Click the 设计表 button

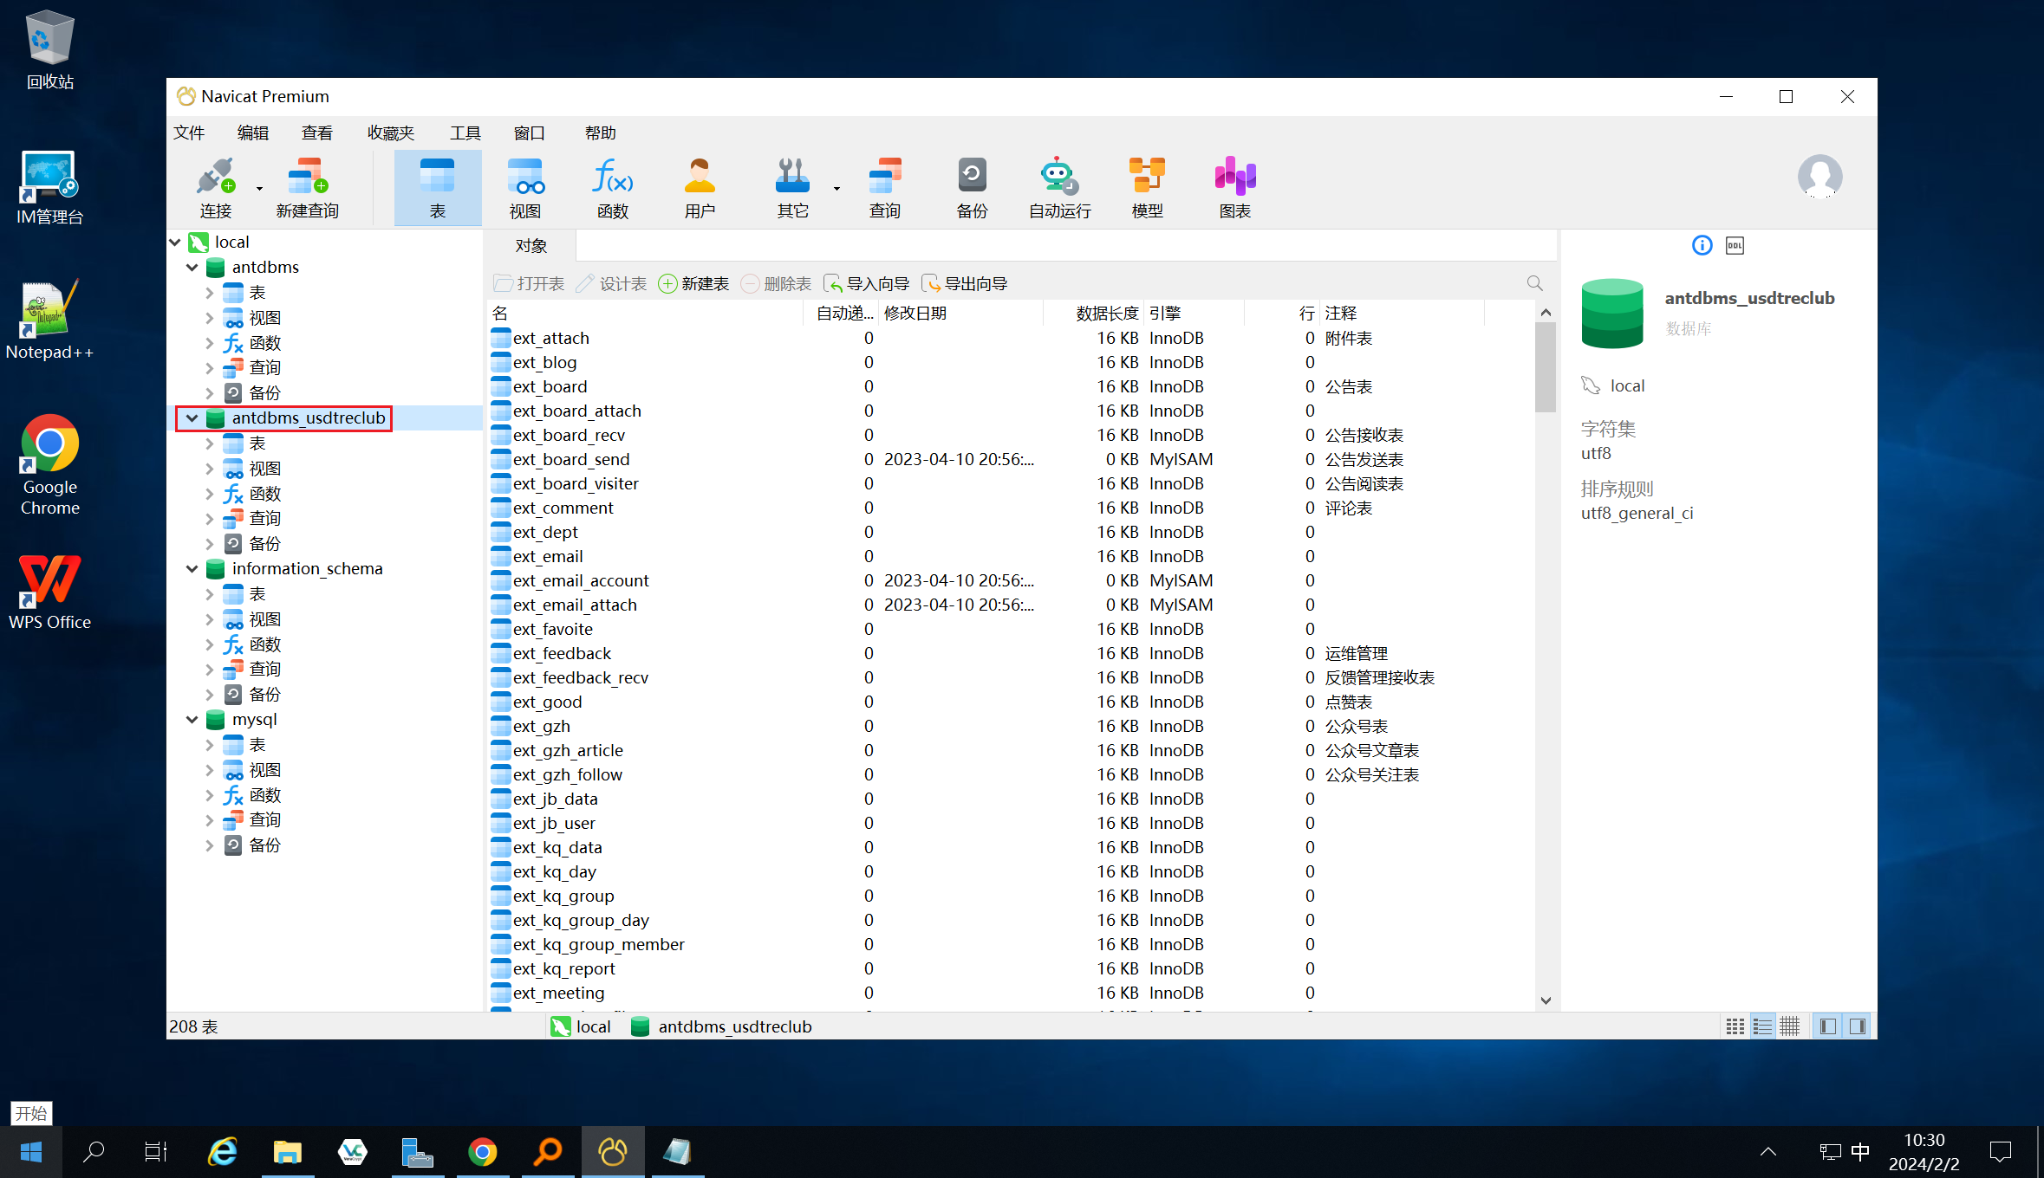(x=611, y=284)
